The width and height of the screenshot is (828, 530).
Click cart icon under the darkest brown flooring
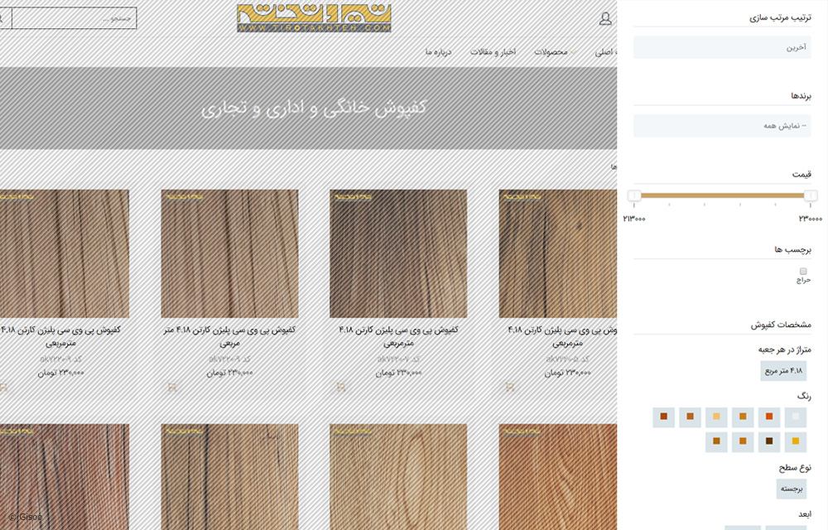click(x=339, y=387)
